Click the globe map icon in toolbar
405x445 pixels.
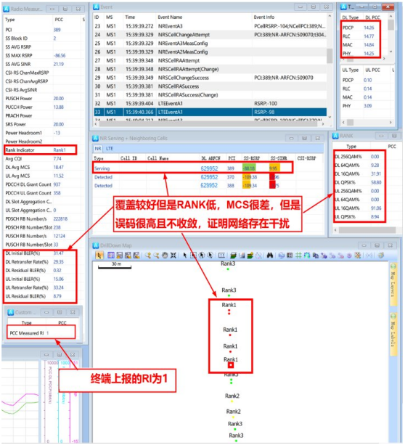click(x=282, y=256)
